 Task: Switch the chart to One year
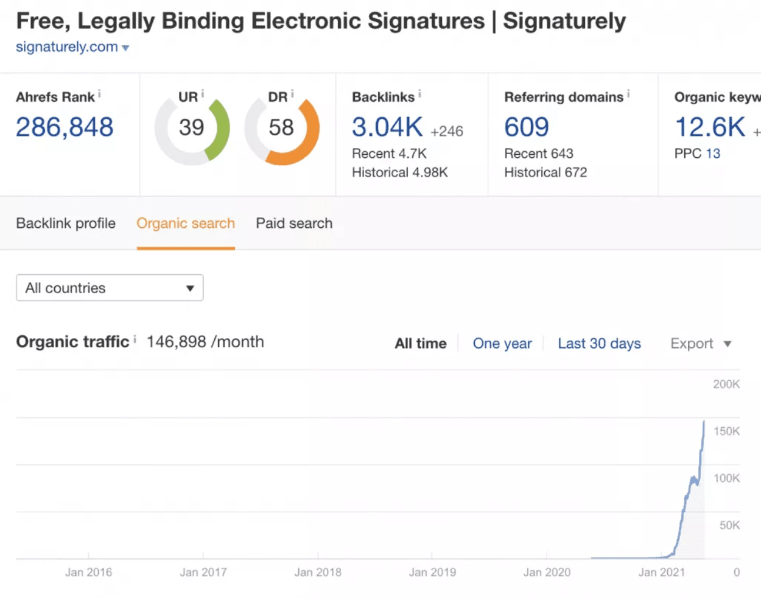pyautogui.click(x=502, y=344)
